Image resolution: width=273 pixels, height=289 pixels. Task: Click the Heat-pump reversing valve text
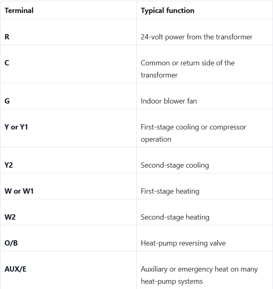pyautogui.click(x=183, y=243)
